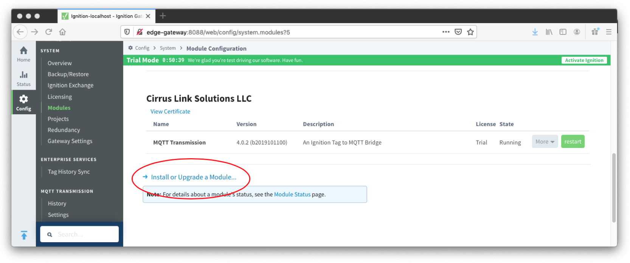This screenshot has height=263, width=630.
Task: Open MQTT Transmission History
Action: tap(57, 204)
